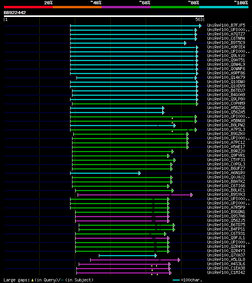Open hit UniRef100_B9T5C9
Screen dimensions: 252x283
[x=226, y=43]
